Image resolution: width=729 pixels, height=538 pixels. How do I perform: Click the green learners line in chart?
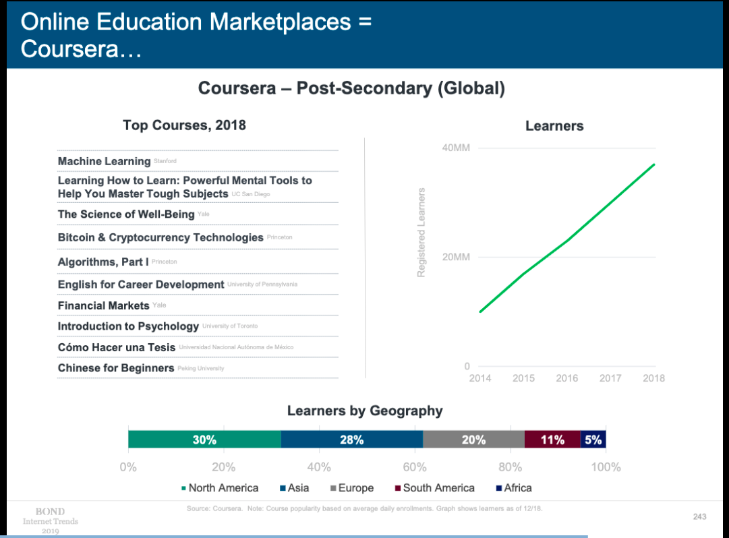point(568,240)
